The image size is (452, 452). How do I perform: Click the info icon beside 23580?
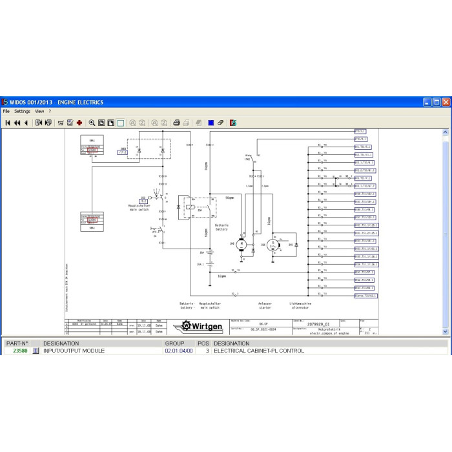pos(36,351)
